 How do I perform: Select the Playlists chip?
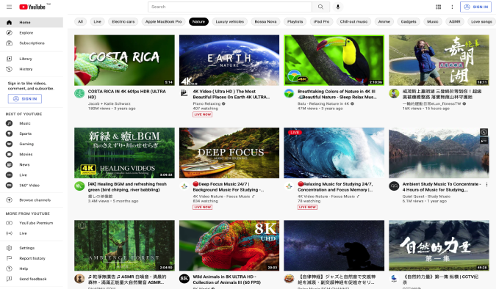295,22
